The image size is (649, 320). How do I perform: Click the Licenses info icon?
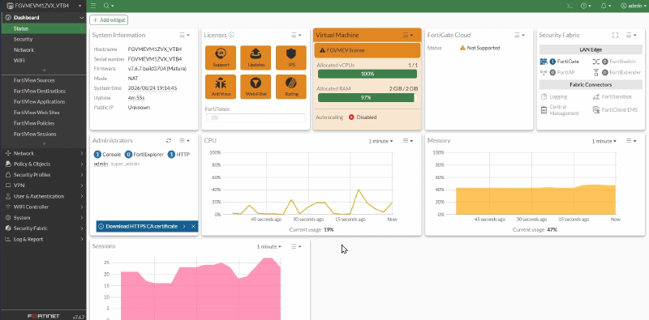coord(231,35)
